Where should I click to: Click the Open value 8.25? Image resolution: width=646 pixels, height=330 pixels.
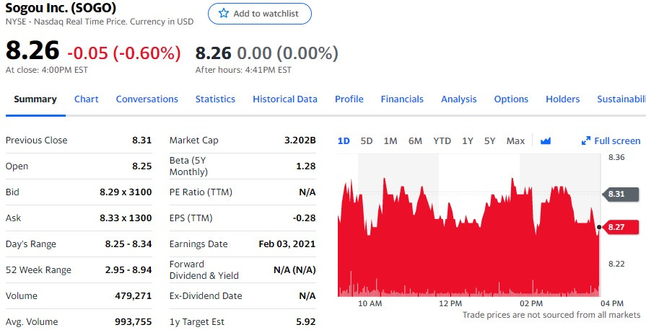pyautogui.click(x=141, y=166)
